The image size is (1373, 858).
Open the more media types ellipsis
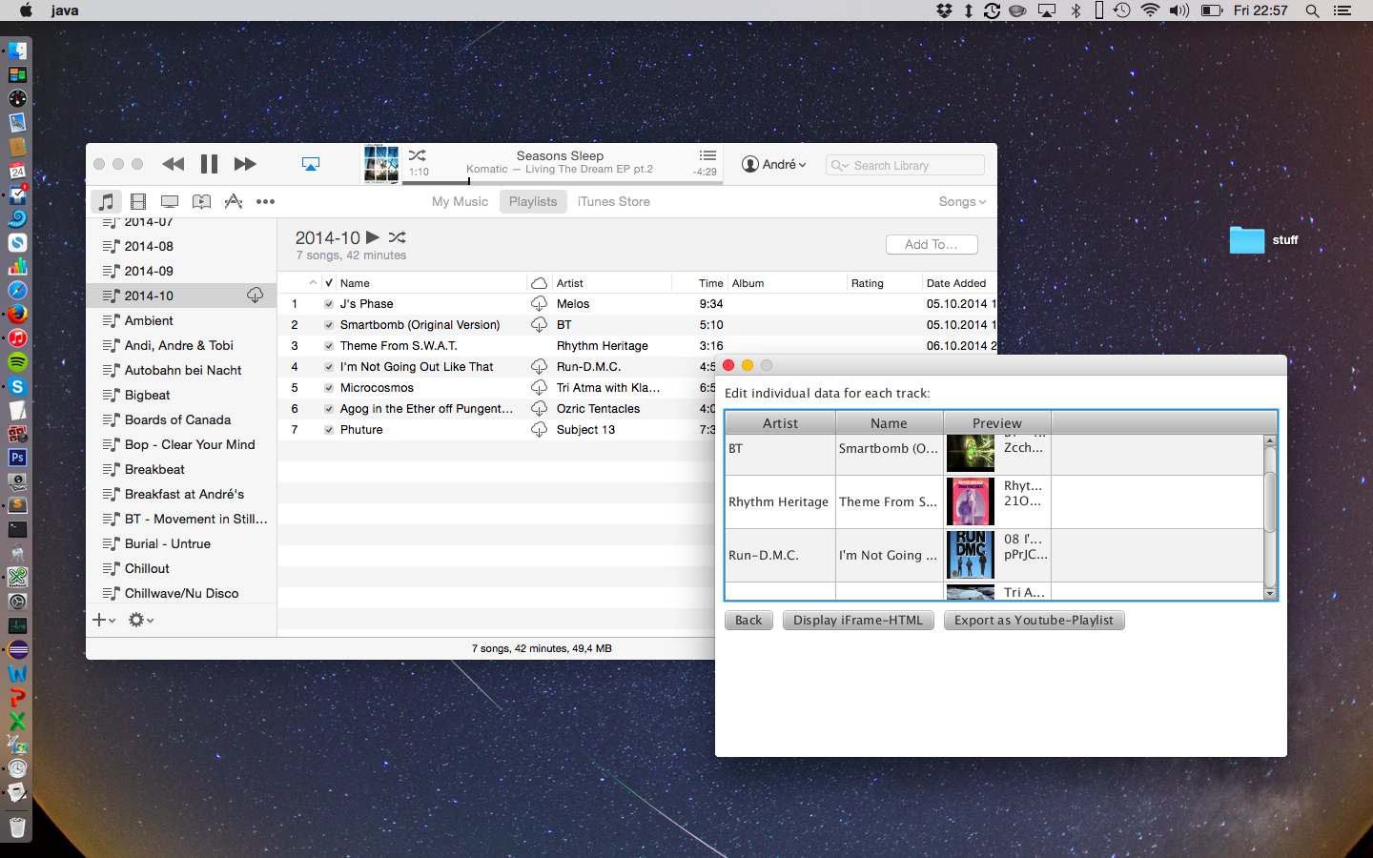tap(266, 201)
